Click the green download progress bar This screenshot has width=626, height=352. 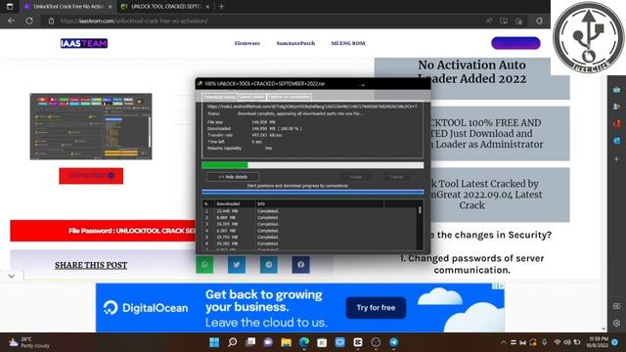(x=313, y=165)
